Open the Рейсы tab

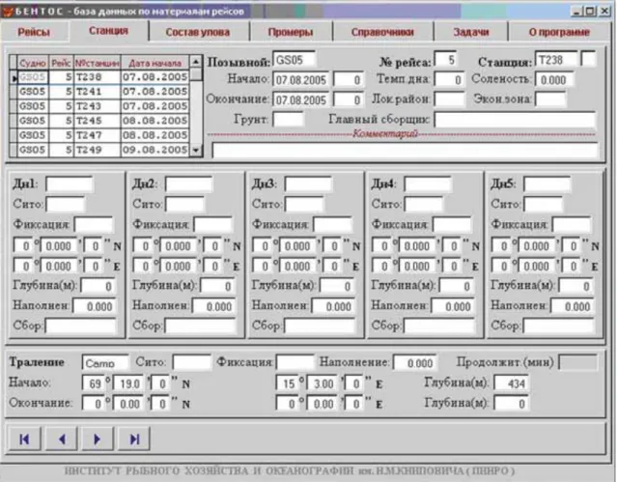pyautogui.click(x=34, y=32)
